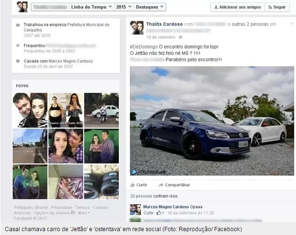
Task: Open the Anúncios footer link
Action: point(23,213)
